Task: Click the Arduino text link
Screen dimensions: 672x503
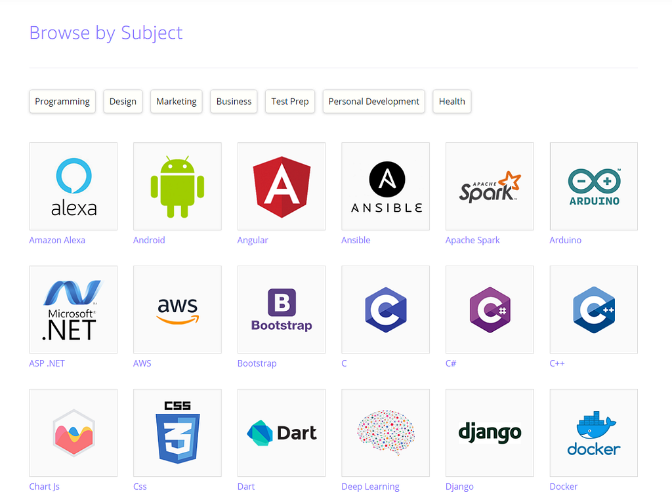Action: coord(565,240)
